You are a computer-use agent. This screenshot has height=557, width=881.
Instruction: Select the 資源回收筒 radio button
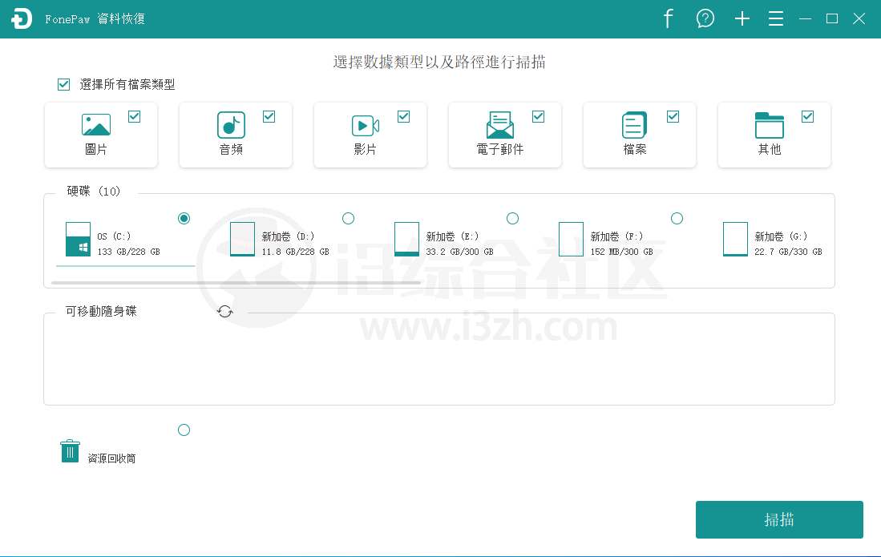click(184, 430)
